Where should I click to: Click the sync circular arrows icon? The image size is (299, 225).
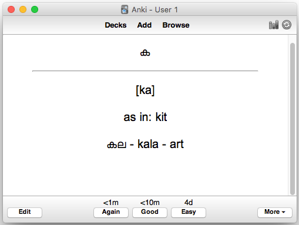click(x=287, y=25)
